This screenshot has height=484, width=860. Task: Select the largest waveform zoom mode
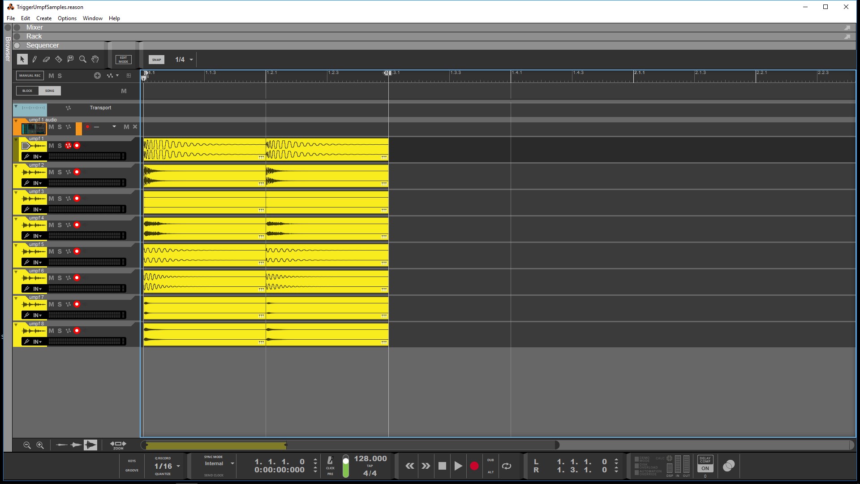90,445
